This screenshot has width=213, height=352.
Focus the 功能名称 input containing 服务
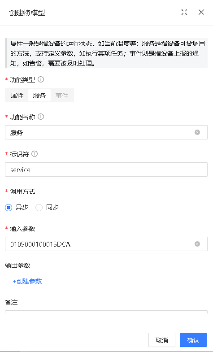pos(106,132)
